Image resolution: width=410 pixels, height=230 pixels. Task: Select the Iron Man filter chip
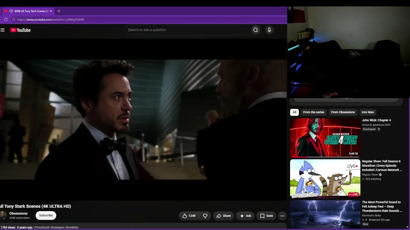368,112
